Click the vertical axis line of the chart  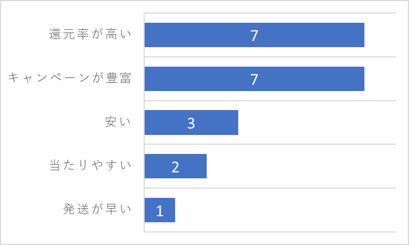[144, 122]
